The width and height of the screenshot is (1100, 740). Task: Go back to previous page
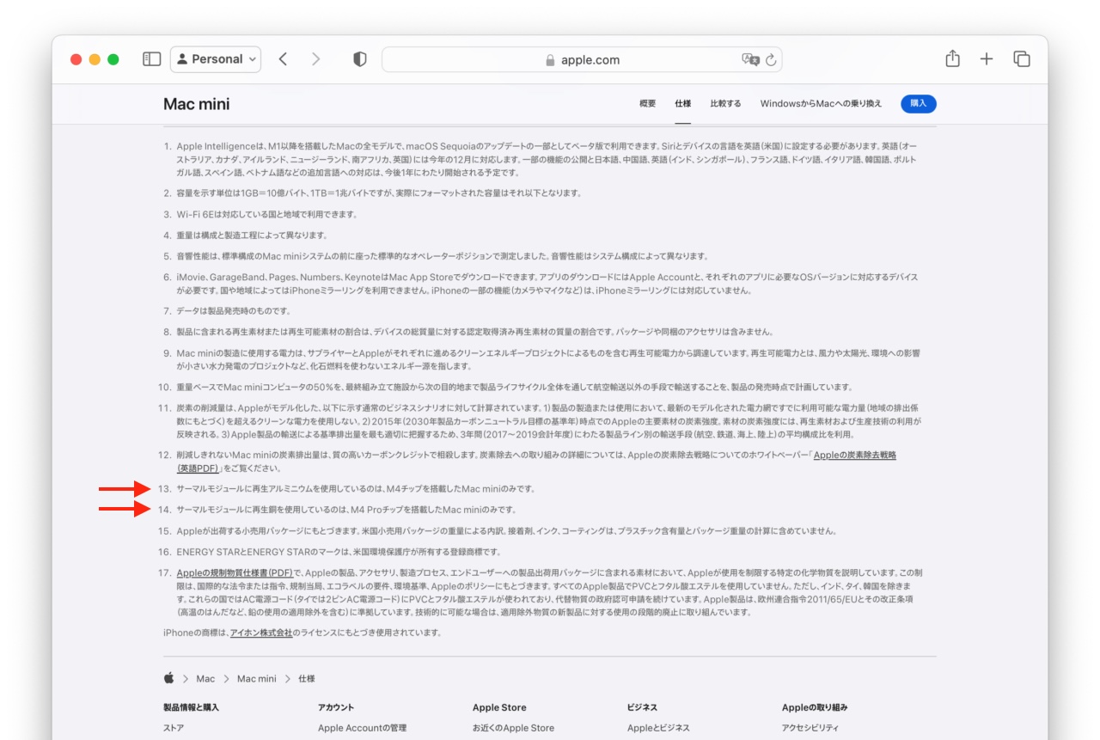283,59
